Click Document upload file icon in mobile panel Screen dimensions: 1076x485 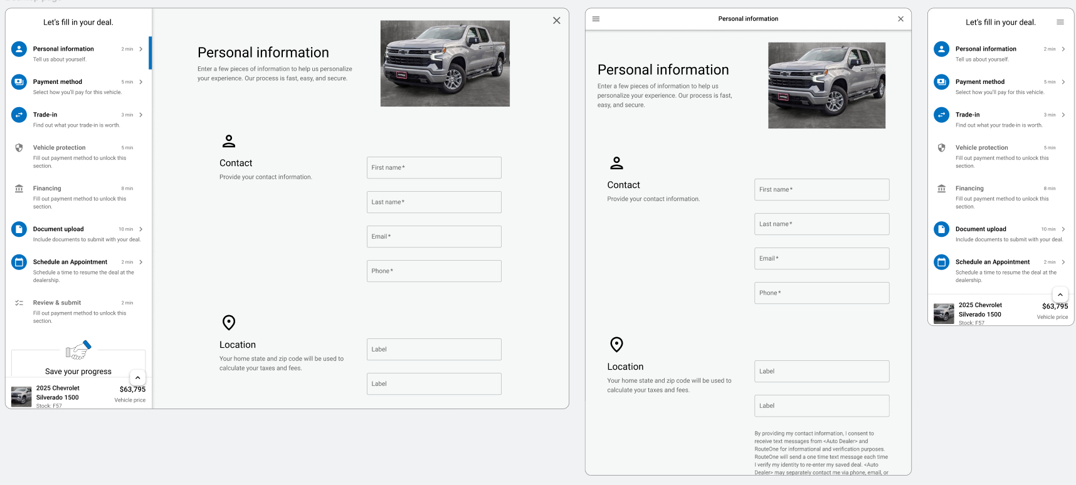pos(942,229)
